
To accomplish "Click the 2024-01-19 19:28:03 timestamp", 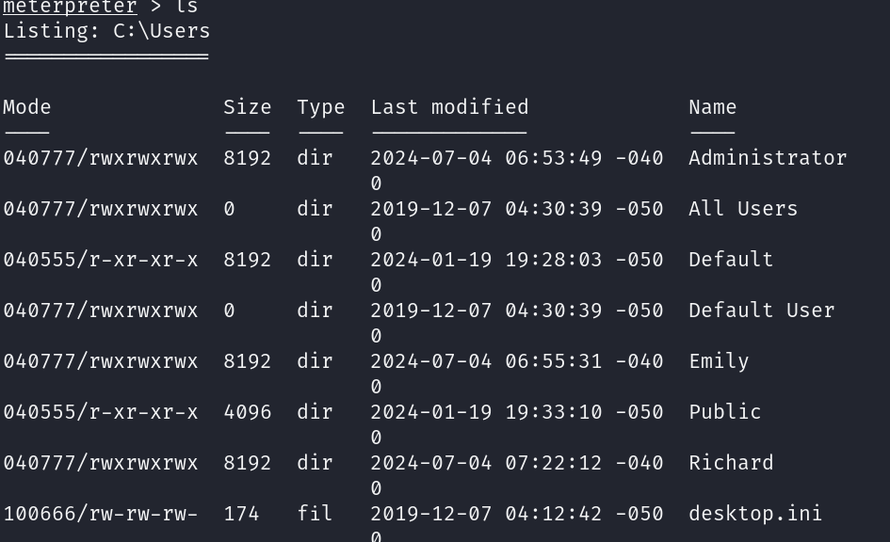I will [486, 260].
